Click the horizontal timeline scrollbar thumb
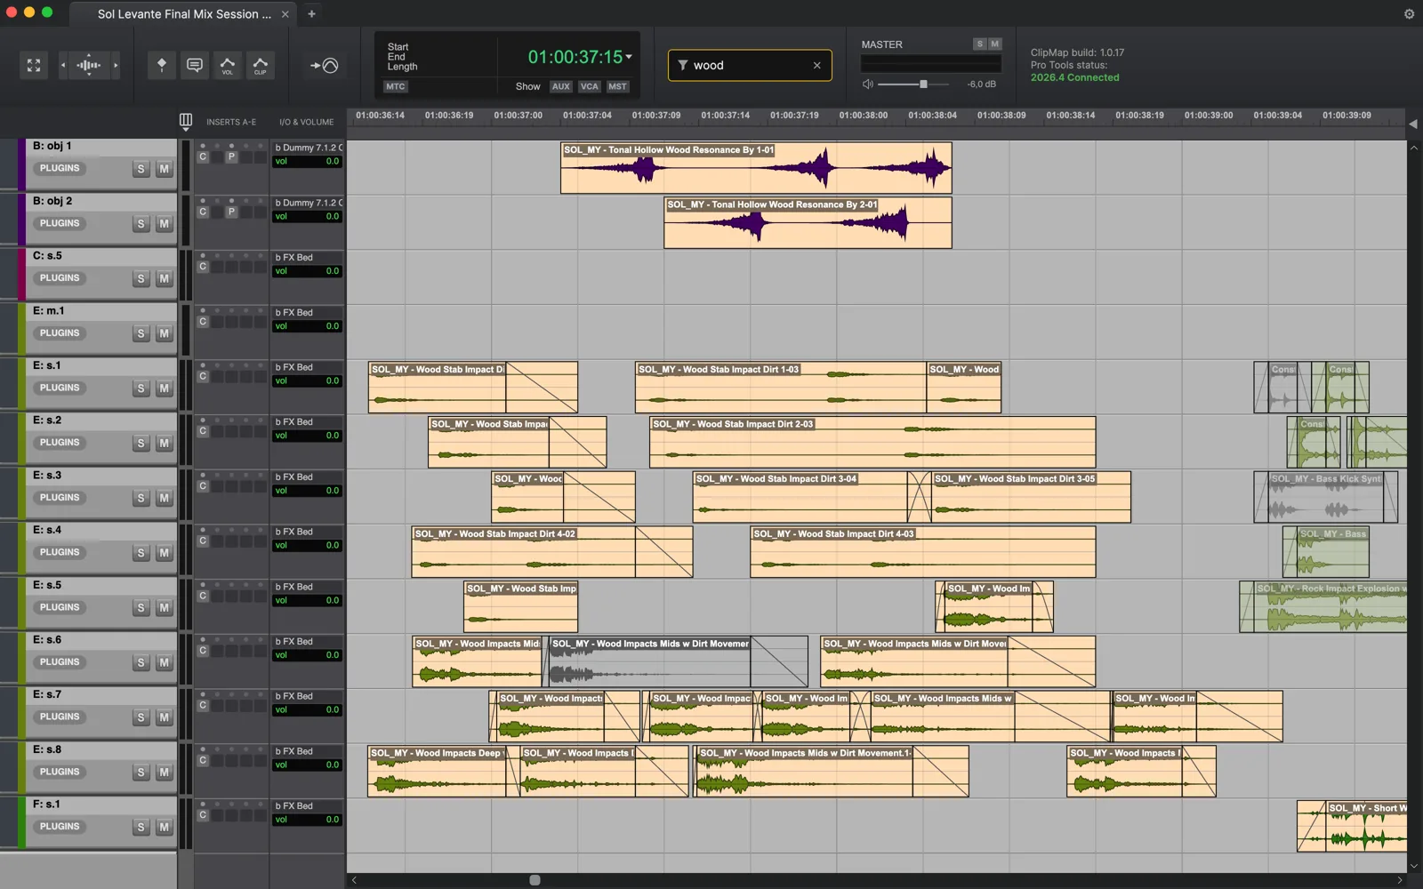The image size is (1423, 889). (x=535, y=880)
